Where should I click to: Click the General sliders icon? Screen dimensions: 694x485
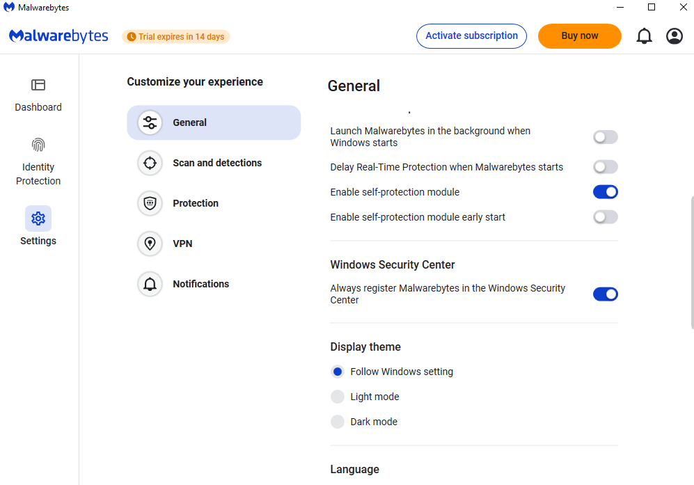[x=150, y=122]
